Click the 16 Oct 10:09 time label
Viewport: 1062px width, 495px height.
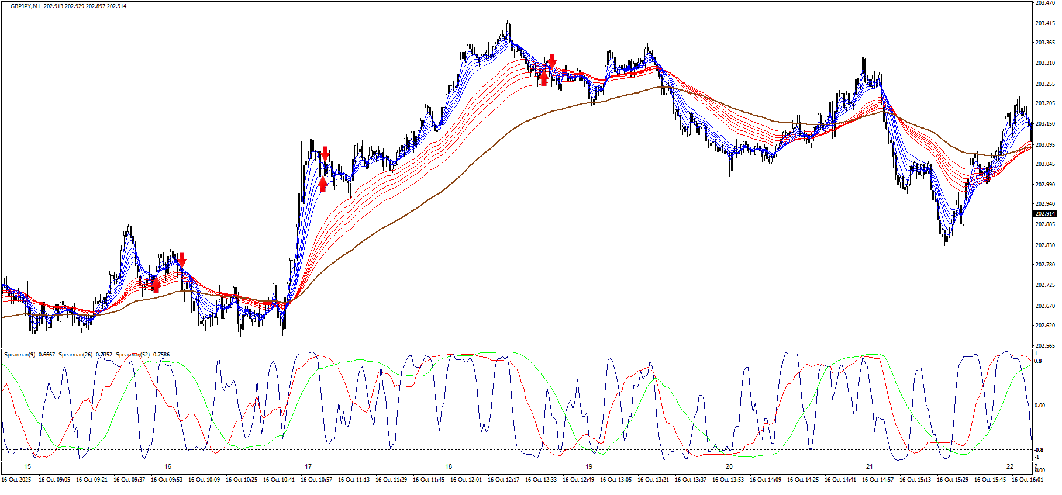pyautogui.click(x=204, y=480)
